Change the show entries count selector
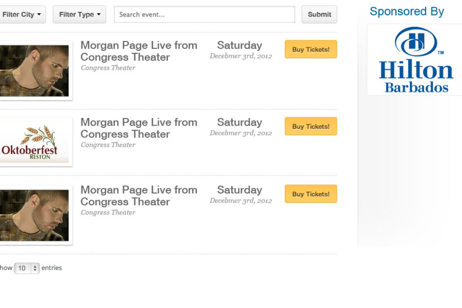 [27, 268]
